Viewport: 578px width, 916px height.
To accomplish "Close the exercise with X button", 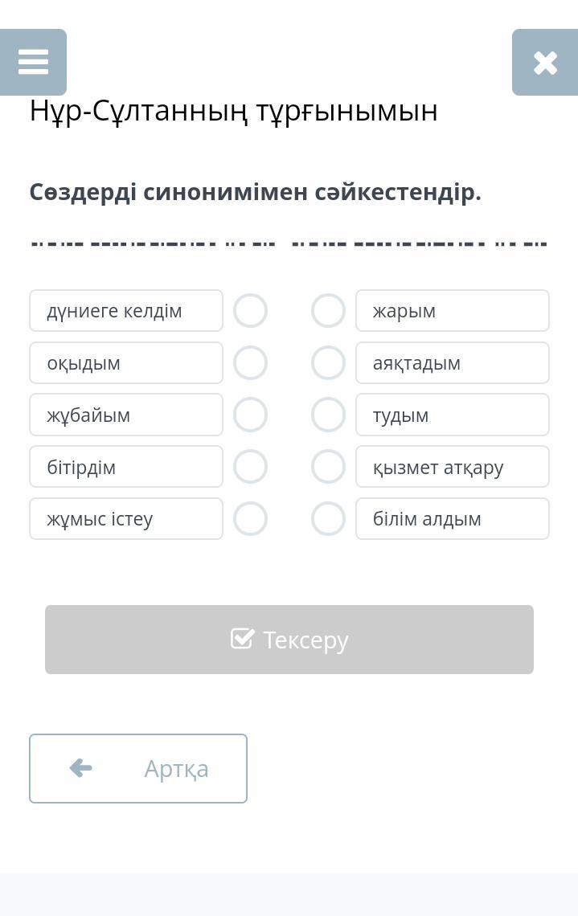I will point(545,62).
